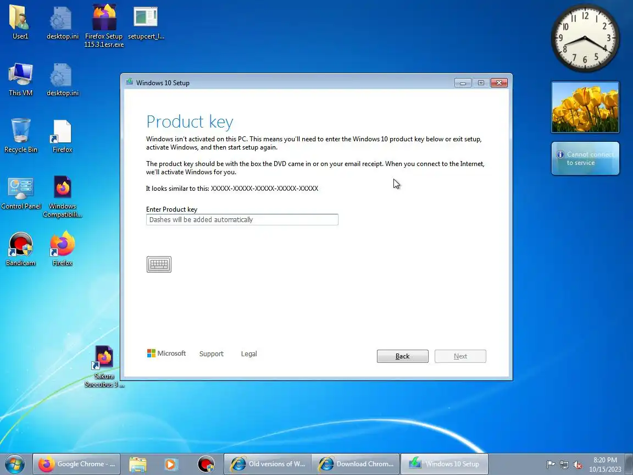
Task: Switch to Bandicam taskbar button
Action: [206, 464]
